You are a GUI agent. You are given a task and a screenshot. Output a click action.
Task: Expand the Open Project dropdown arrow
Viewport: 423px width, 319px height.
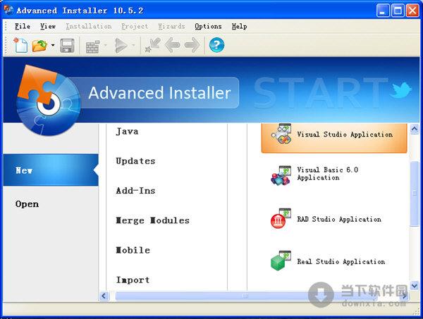[x=53, y=45]
